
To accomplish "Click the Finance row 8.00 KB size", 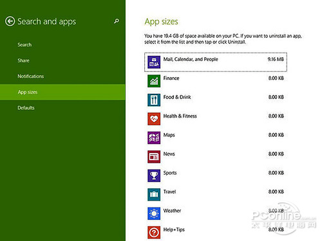I will 276,78.
